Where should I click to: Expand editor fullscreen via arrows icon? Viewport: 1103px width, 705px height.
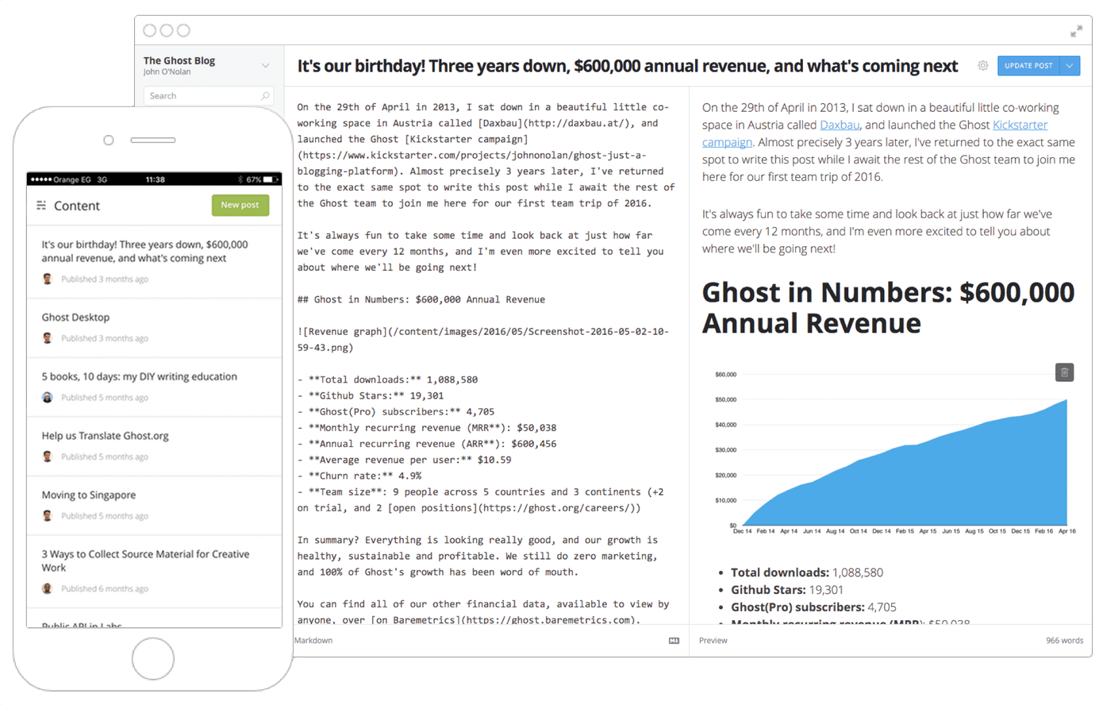[x=1076, y=30]
